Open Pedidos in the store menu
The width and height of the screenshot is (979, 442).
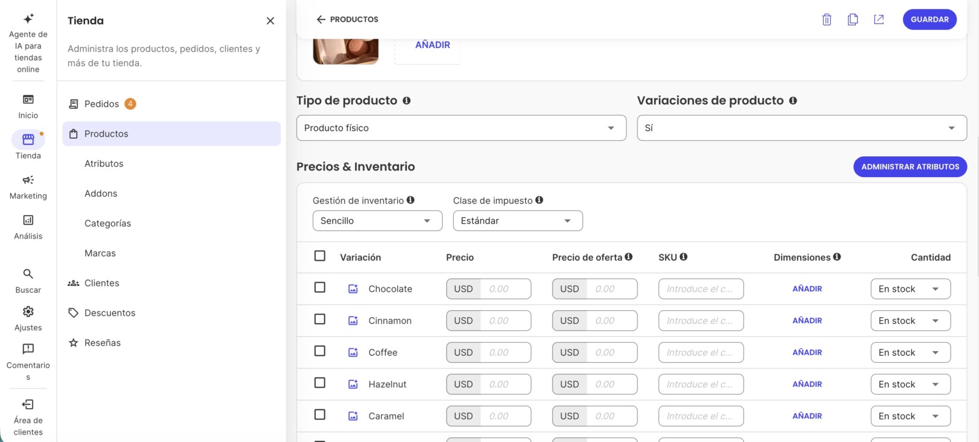[171, 104]
